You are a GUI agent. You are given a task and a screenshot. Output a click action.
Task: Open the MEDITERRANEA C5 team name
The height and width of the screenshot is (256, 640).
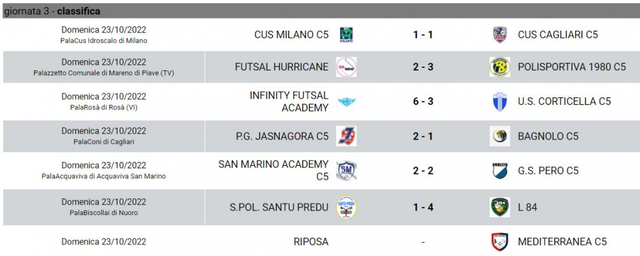tap(562, 242)
